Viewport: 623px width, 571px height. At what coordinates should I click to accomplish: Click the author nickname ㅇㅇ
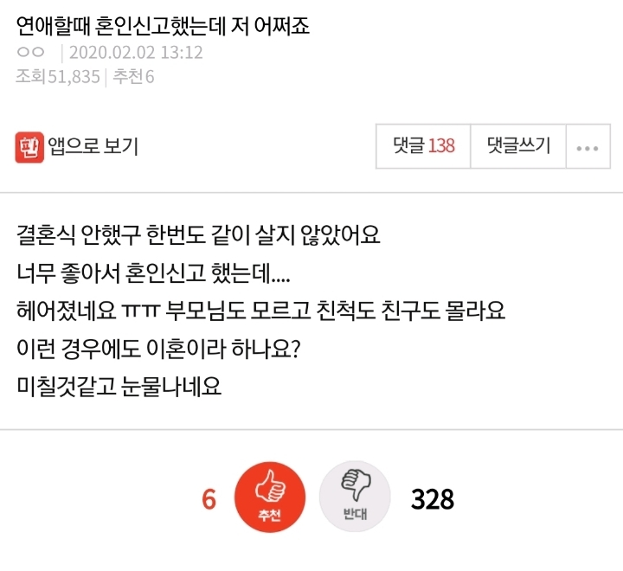tap(31, 53)
